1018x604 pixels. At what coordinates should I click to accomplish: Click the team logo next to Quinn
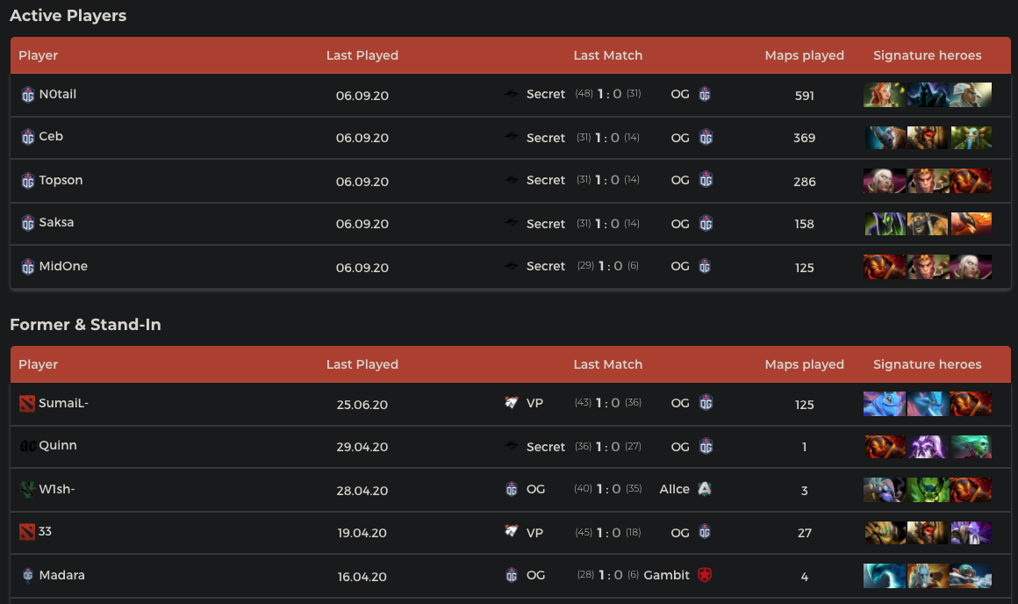27,446
